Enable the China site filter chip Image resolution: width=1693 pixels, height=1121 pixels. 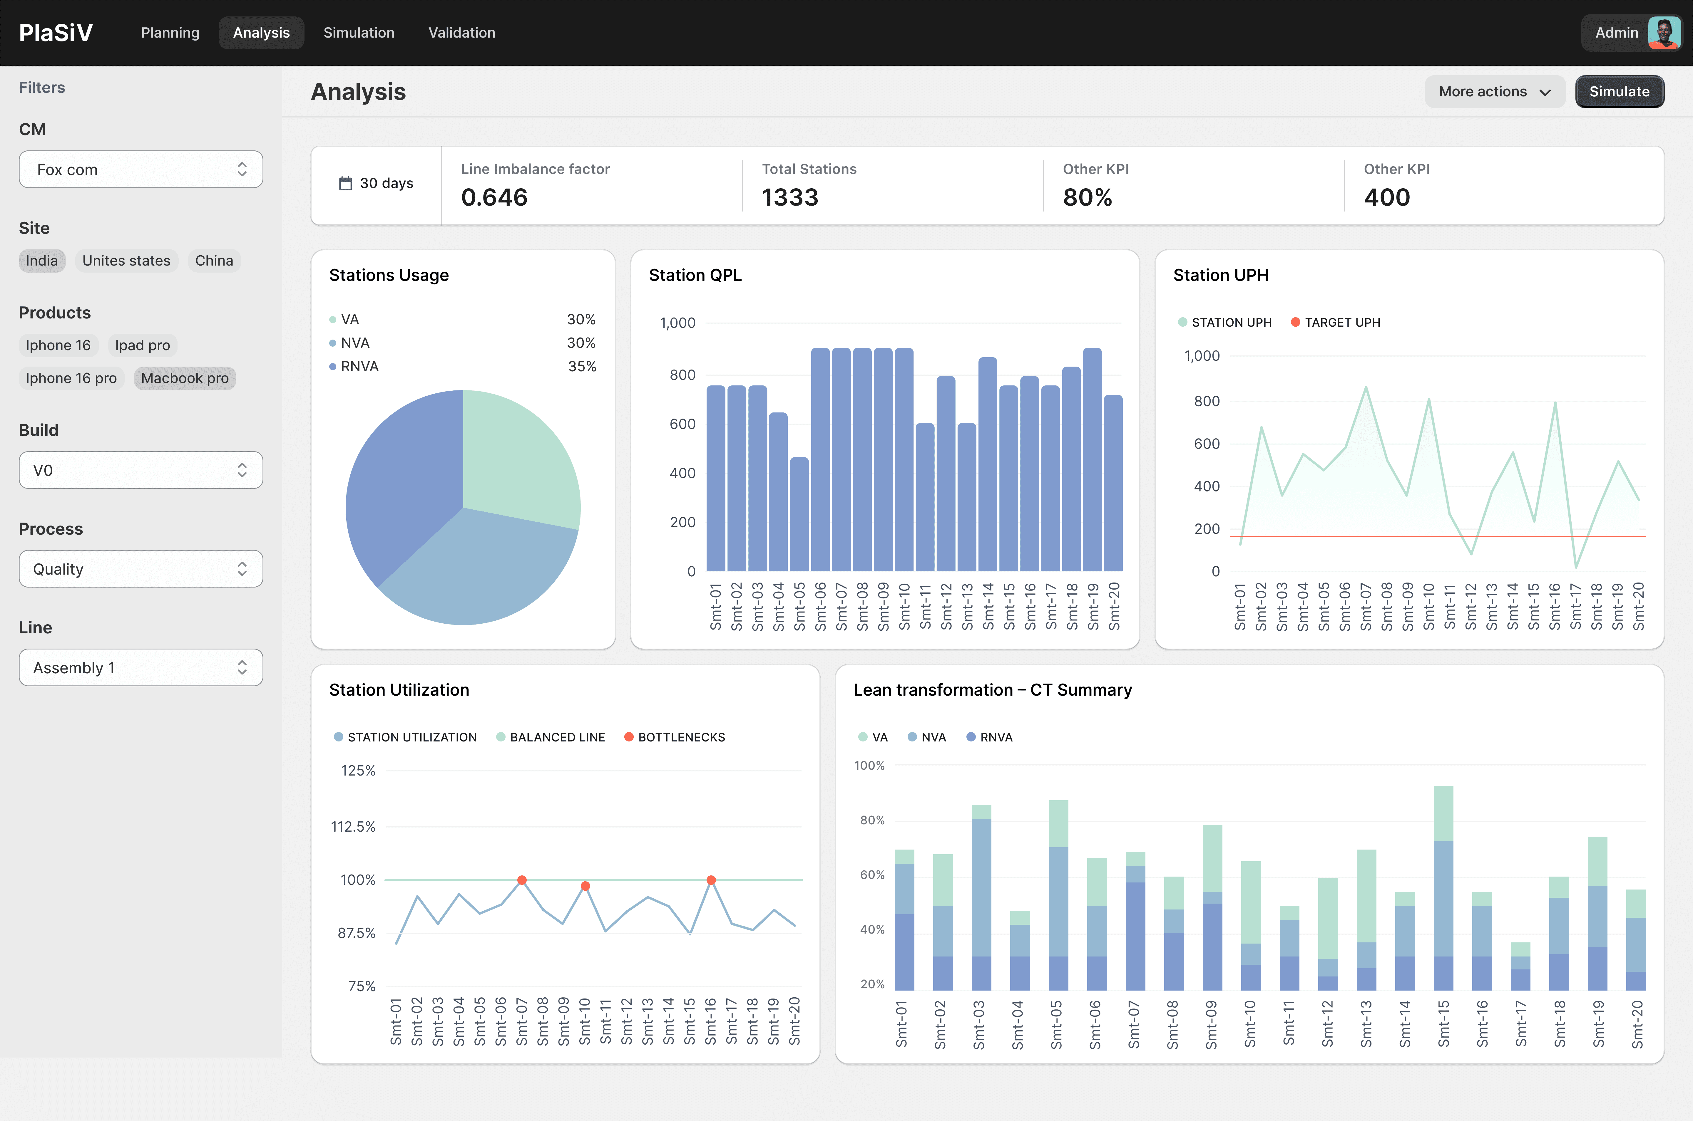214,261
